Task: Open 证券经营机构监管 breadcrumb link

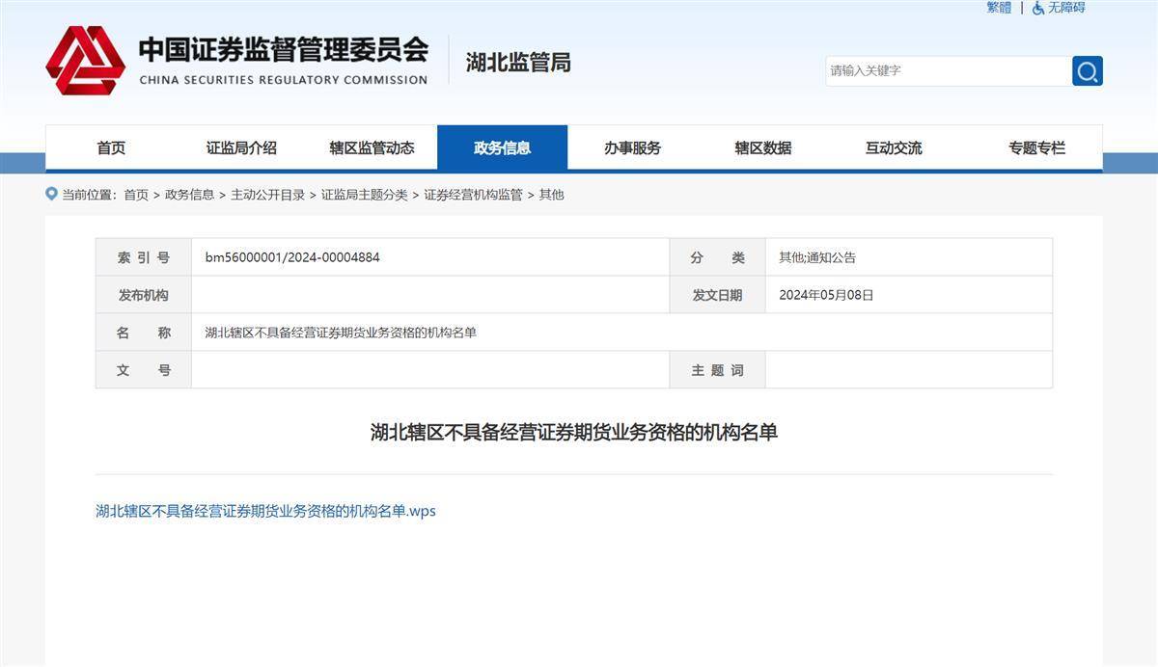Action: [x=473, y=195]
